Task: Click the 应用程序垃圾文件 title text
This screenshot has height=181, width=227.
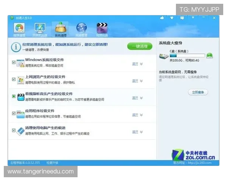Action: pos(40,111)
